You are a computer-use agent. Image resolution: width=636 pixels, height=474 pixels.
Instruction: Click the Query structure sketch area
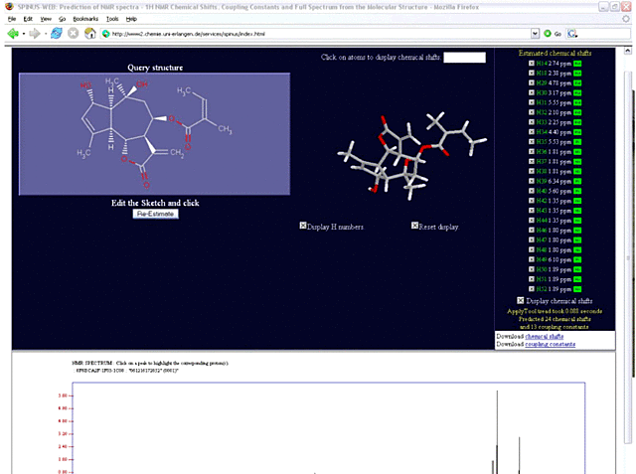[155, 134]
